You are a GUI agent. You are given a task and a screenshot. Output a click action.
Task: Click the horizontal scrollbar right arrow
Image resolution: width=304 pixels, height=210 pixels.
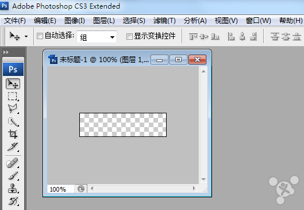click(x=194, y=188)
